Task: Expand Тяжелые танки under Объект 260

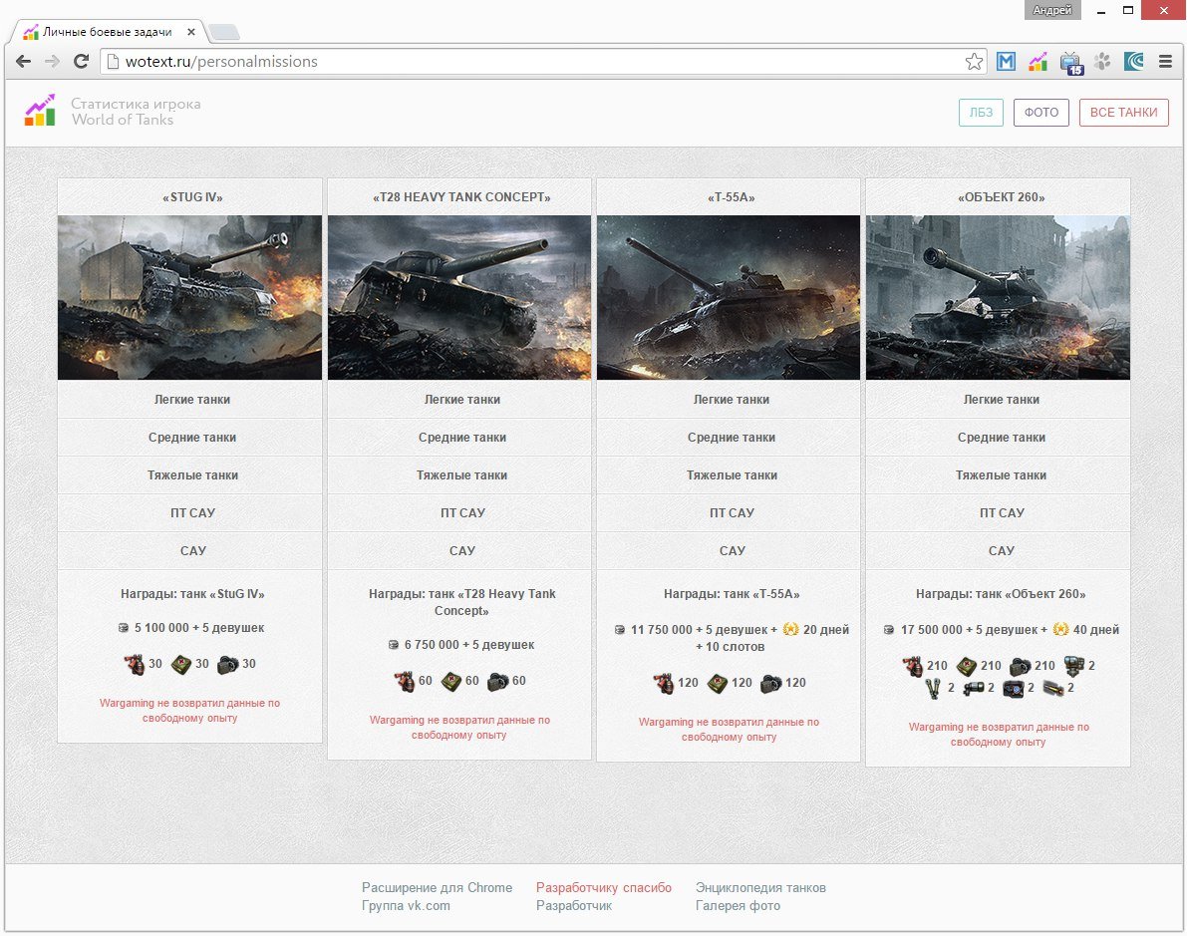Action: (x=998, y=474)
